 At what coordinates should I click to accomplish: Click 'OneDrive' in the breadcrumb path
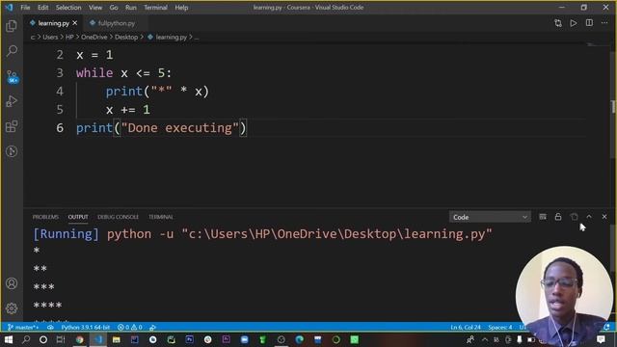click(94, 37)
